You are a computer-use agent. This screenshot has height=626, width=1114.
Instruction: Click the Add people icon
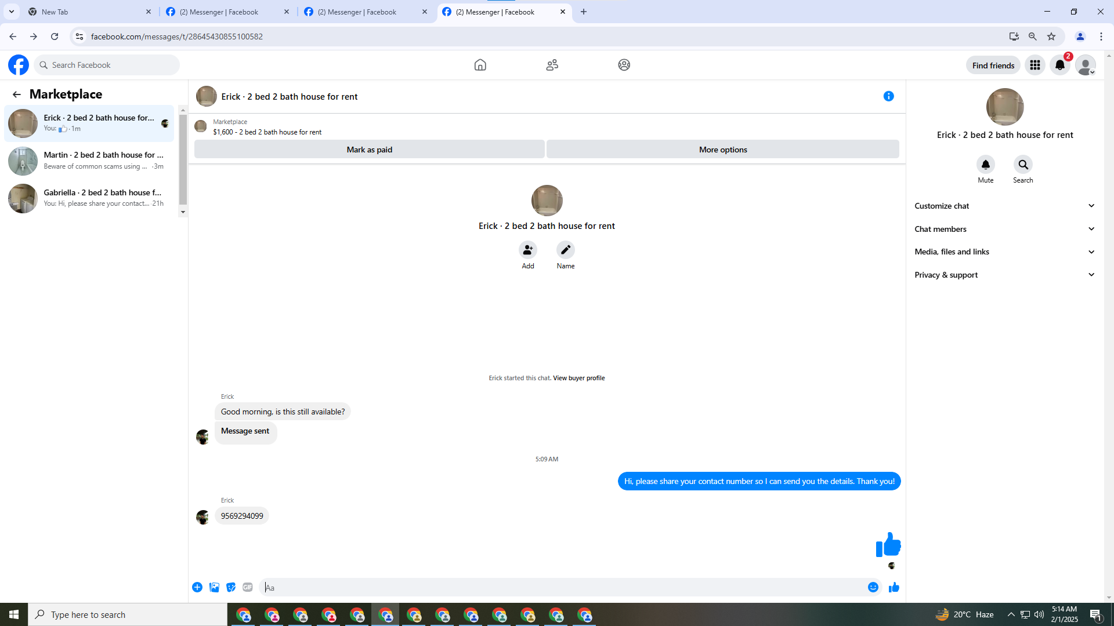(527, 250)
